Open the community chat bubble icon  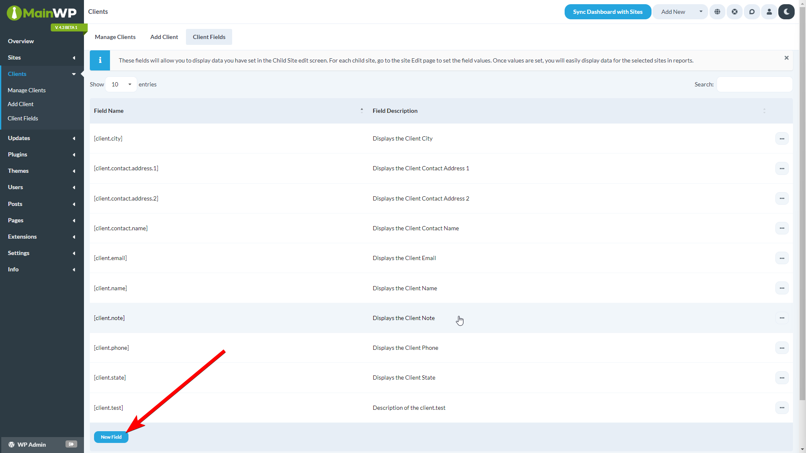pos(751,12)
